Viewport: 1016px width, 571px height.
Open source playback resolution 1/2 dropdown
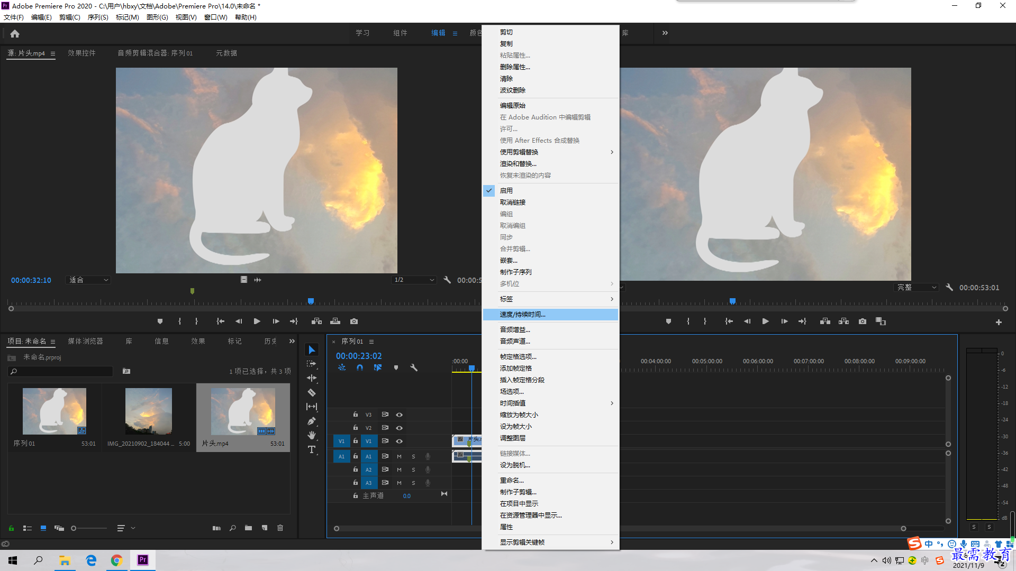coord(414,280)
